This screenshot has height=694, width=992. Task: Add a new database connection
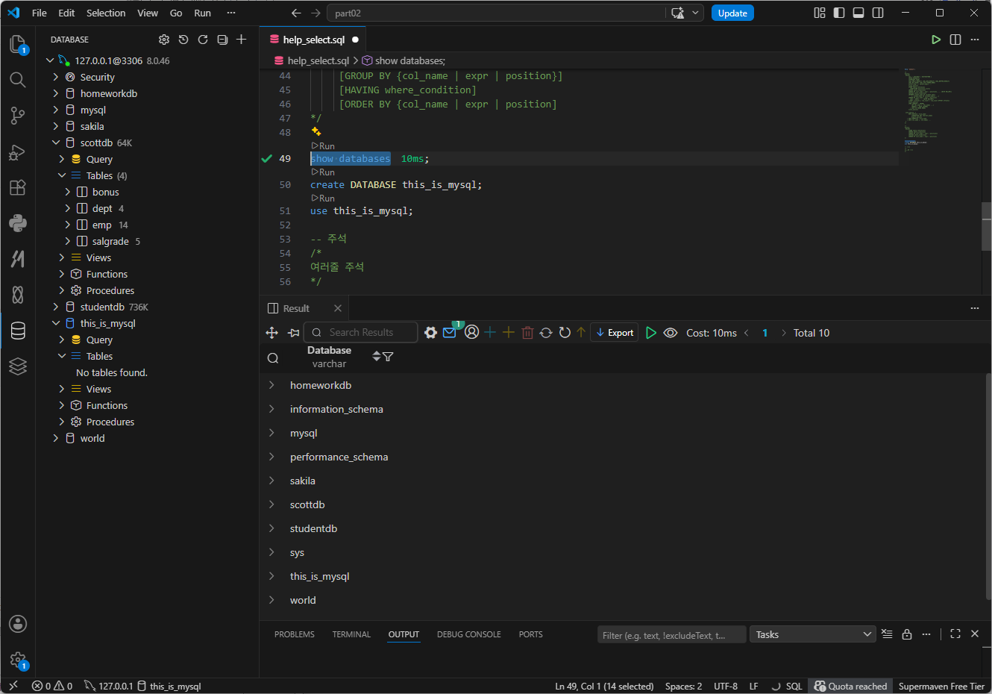point(242,40)
